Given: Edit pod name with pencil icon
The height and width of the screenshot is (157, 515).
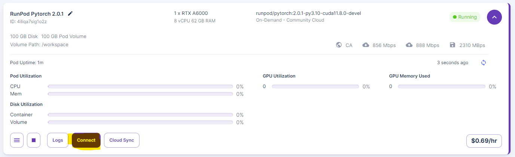Looking at the screenshot, I should (70, 13).
